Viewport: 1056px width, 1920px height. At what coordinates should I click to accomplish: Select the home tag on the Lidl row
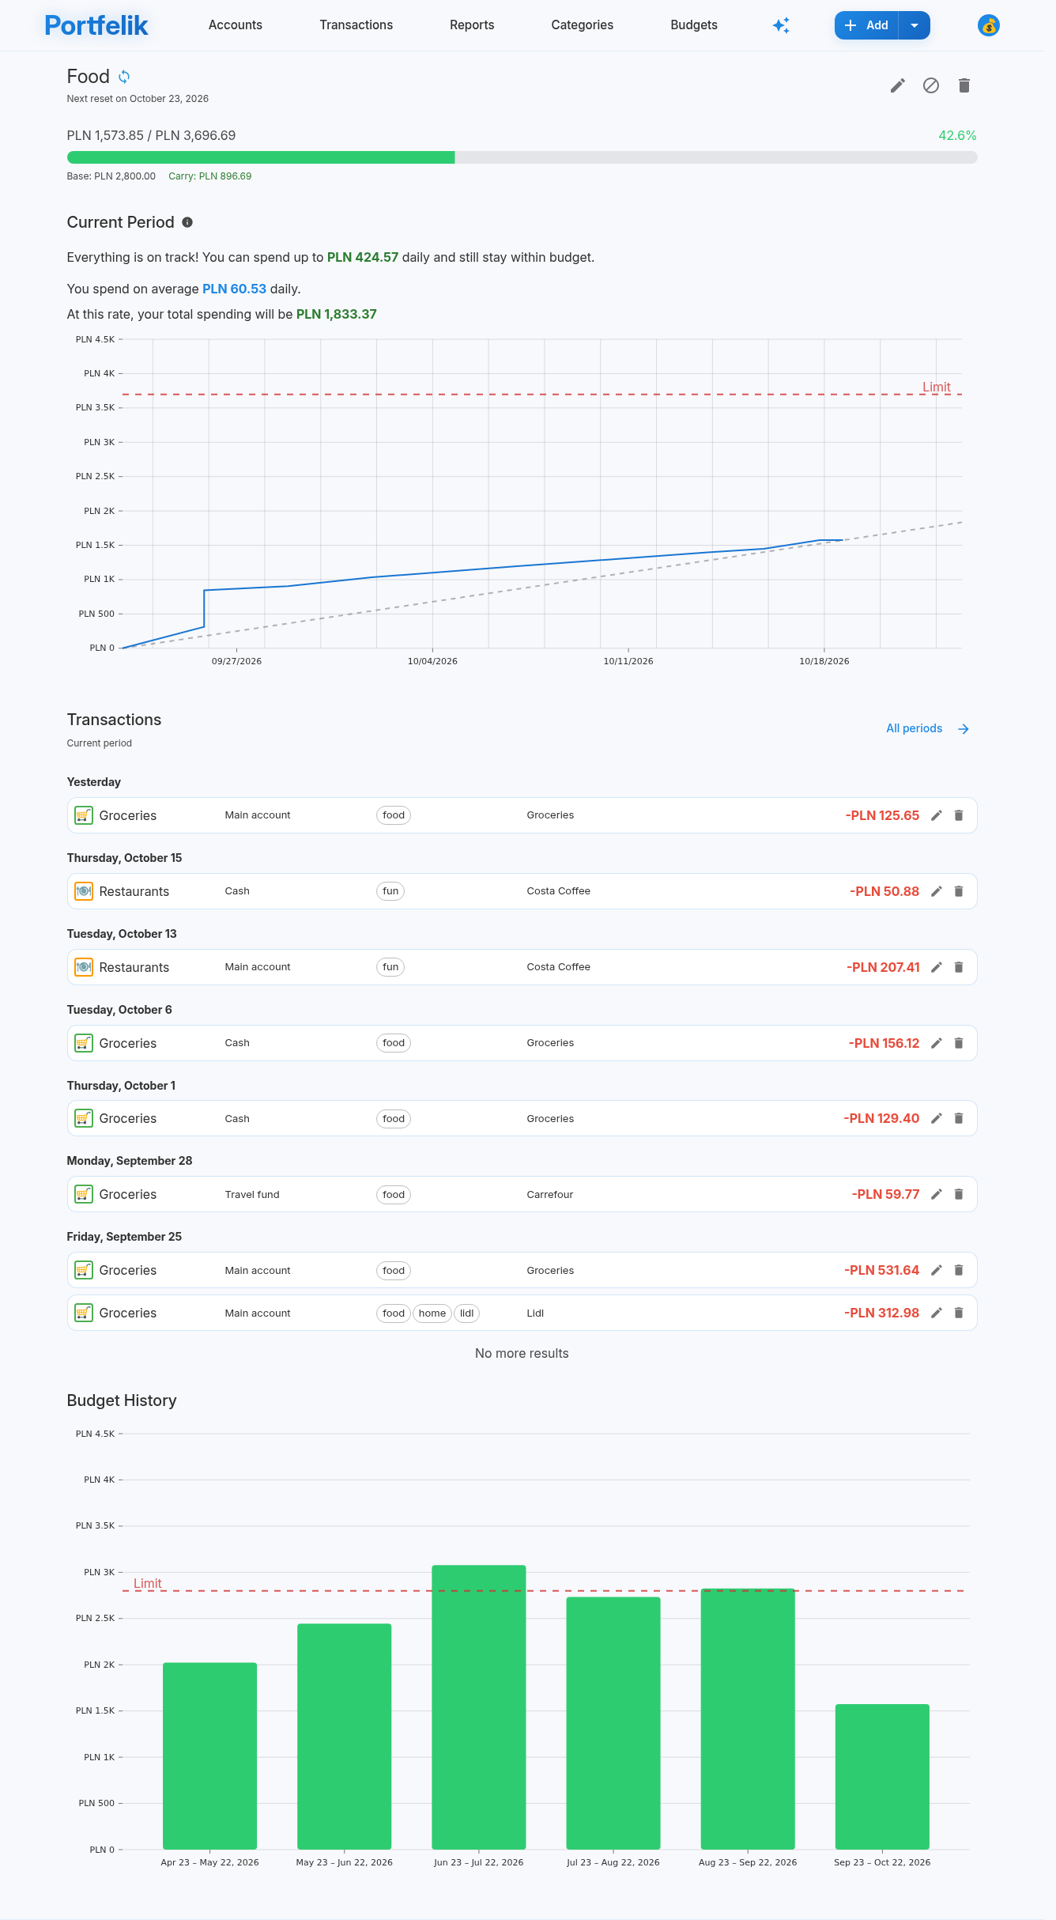(432, 1313)
